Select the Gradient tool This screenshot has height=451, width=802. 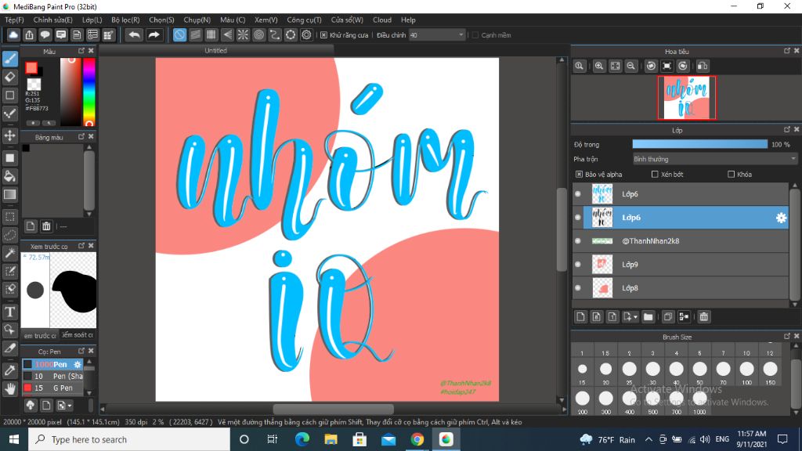click(x=9, y=194)
